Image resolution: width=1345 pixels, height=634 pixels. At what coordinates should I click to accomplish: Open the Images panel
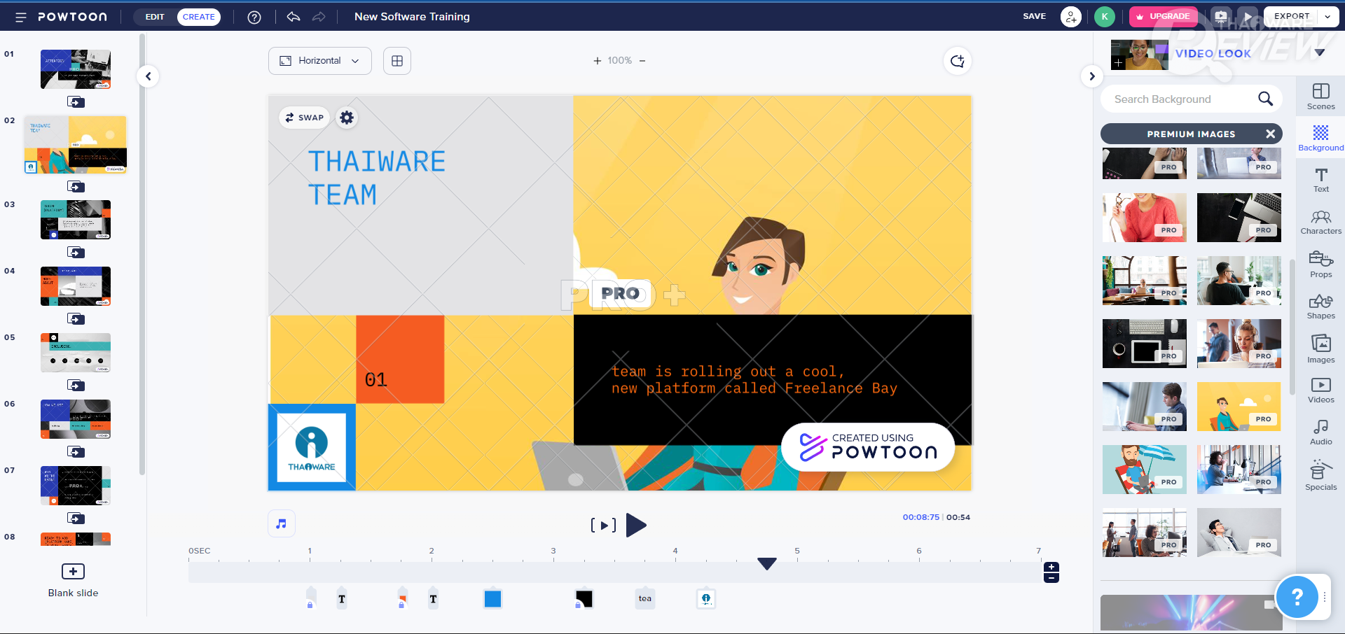(x=1320, y=348)
